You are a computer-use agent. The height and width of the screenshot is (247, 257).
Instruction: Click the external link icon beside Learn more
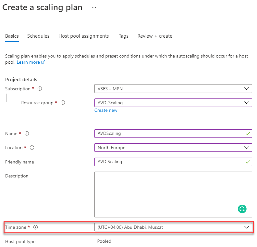click(x=43, y=62)
